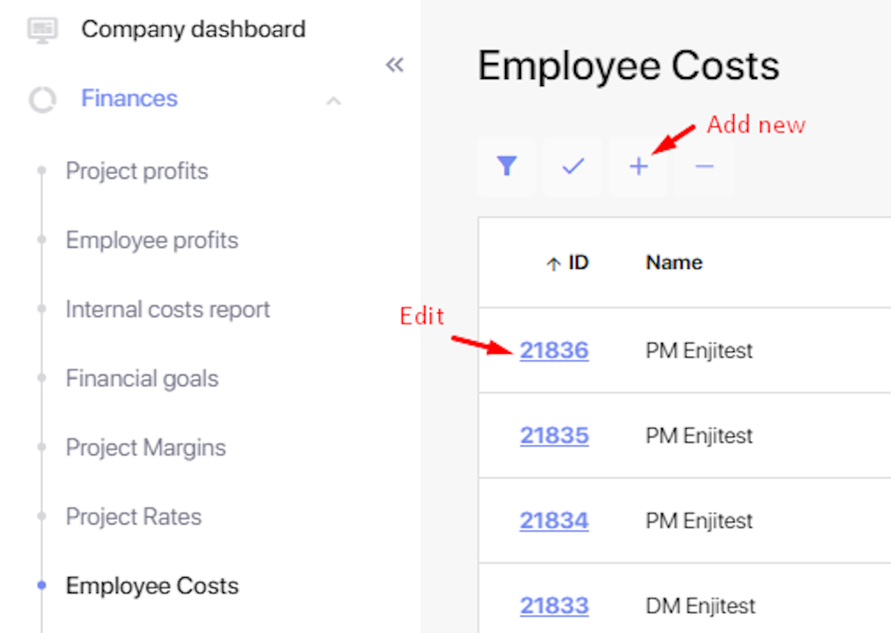Image resolution: width=891 pixels, height=633 pixels.
Task: Click the filter funnel icon
Action: 507,166
